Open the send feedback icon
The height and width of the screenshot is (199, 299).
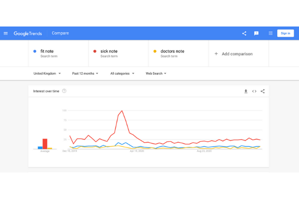pos(256,33)
